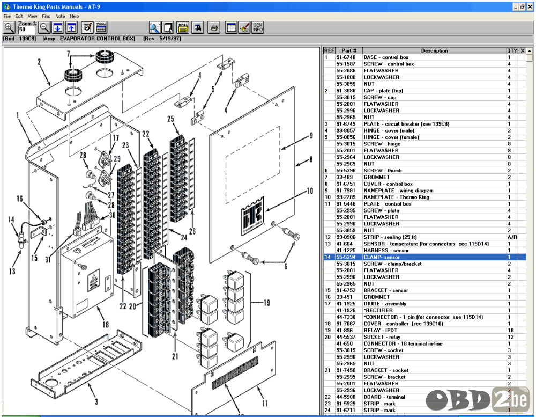Open the File menu
This screenshot has height=417, width=536.
pos(7,16)
